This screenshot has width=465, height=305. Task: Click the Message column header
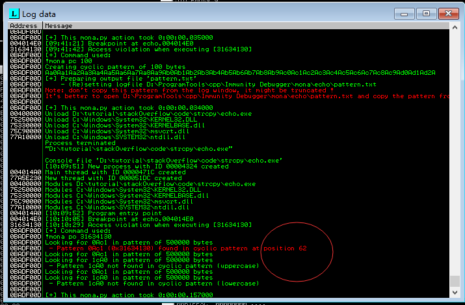[246, 26]
